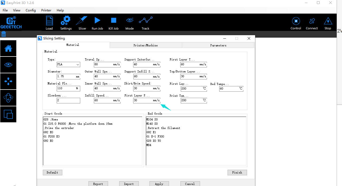Click the Apply button
The width and height of the screenshot is (342, 186).
159,184
